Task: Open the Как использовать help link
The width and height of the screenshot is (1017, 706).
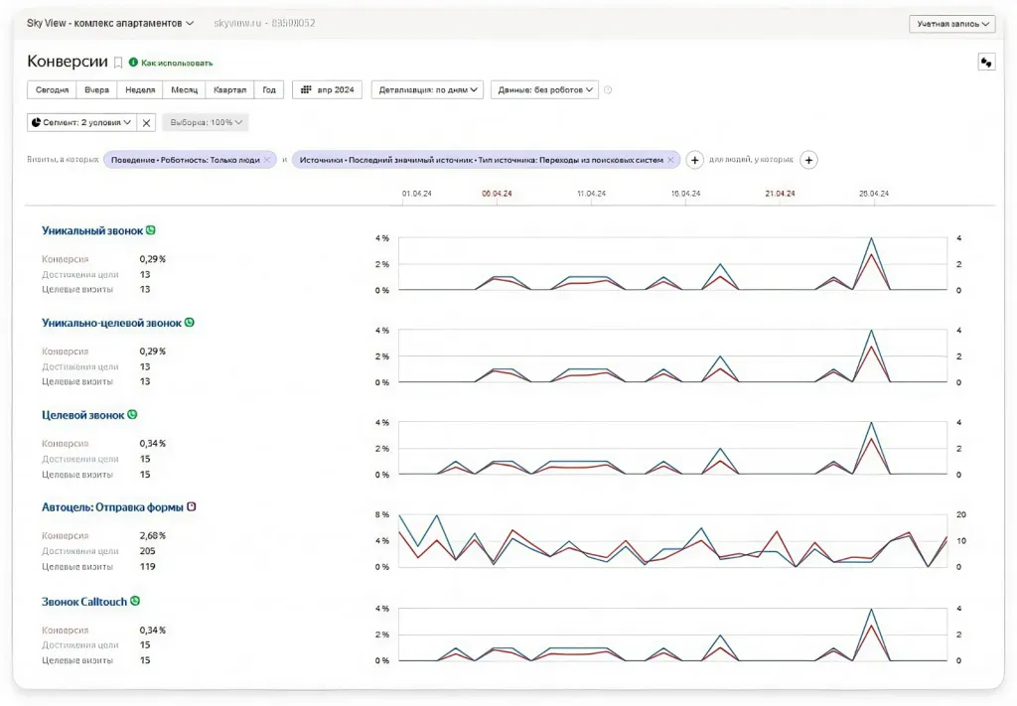Action: pos(177,63)
